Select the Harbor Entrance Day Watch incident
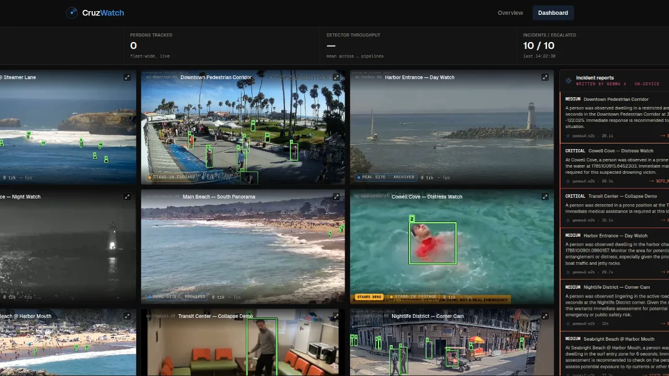The height and width of the screenshot is (376, 669). (615, 254)
